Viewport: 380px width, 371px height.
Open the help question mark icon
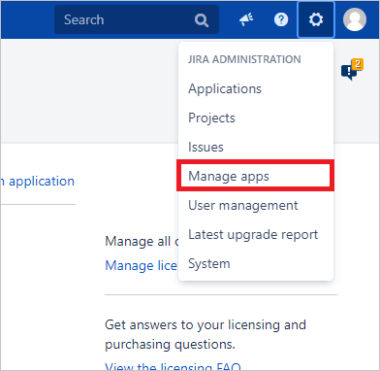click(x=281, y=20)
